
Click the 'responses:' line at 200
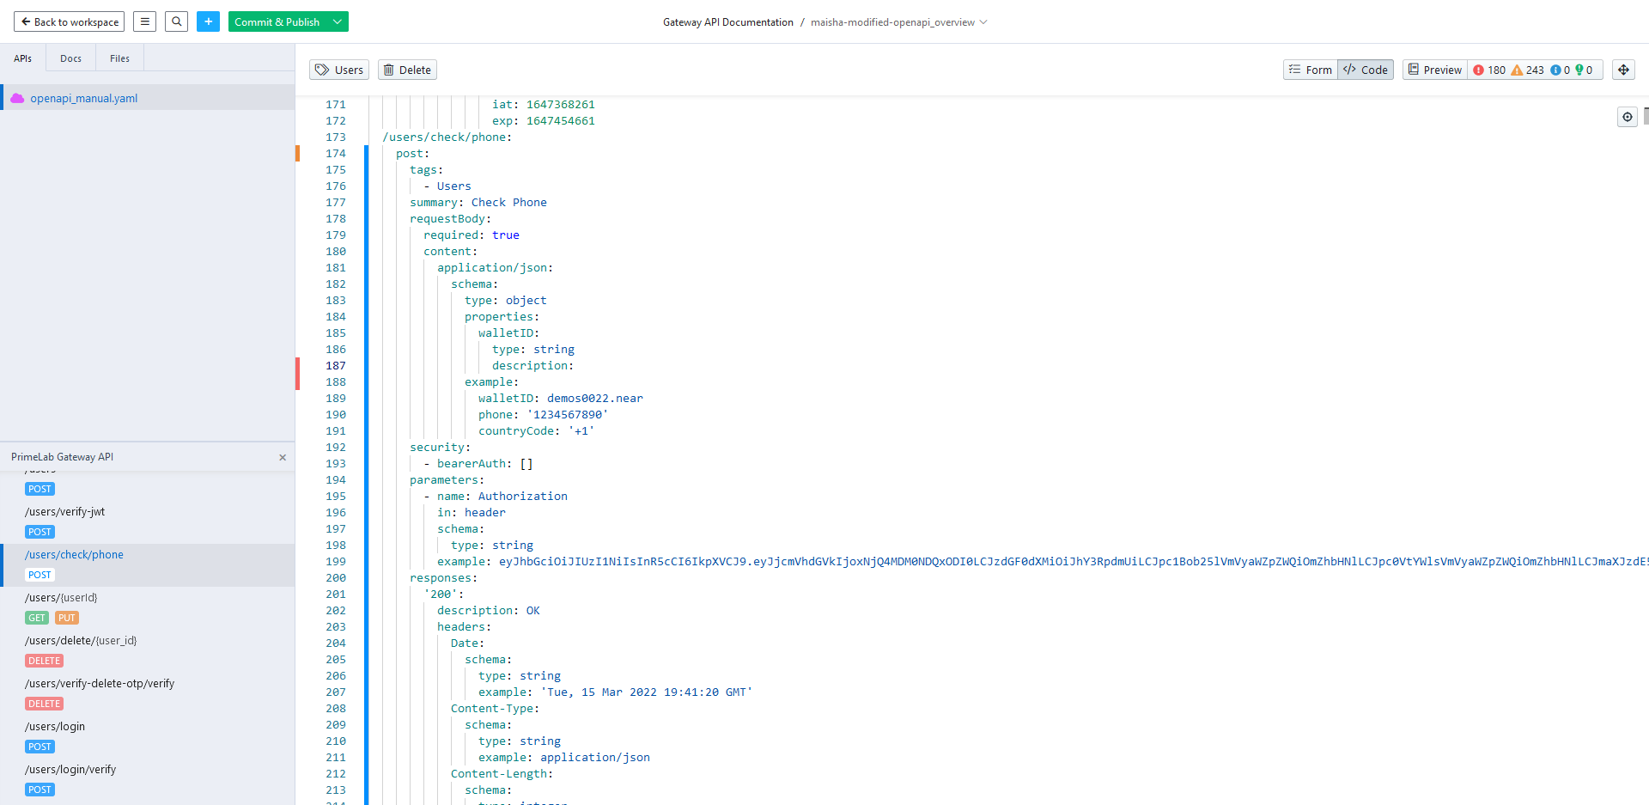[x=444, y=578]
